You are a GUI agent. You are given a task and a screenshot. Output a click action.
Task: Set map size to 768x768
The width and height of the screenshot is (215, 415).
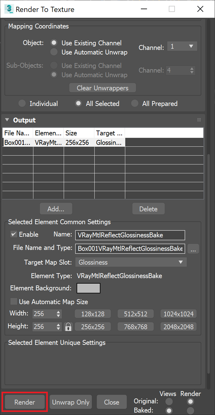tap(136, 327)
